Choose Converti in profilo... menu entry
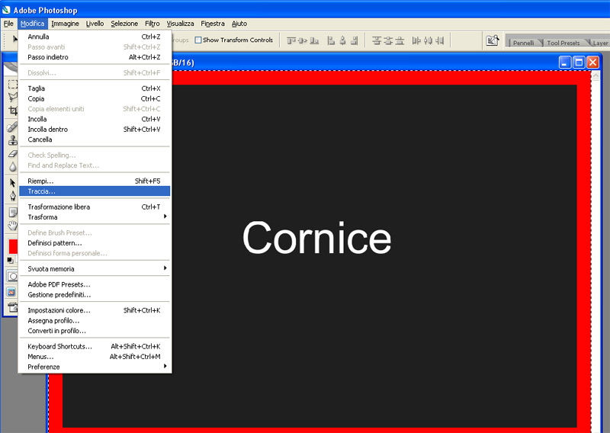Viewport: 610px width, 433px height. [95, 331]
